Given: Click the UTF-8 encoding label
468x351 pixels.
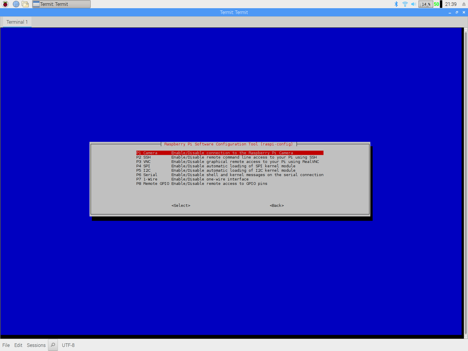Looking at the screenshot, I should (68, 345).
